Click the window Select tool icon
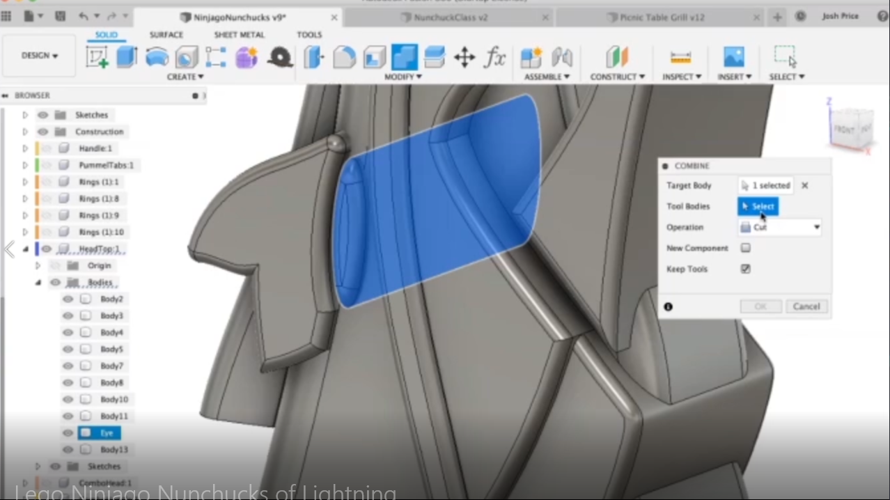Screen dimensions: 890x500 [786, 56]
